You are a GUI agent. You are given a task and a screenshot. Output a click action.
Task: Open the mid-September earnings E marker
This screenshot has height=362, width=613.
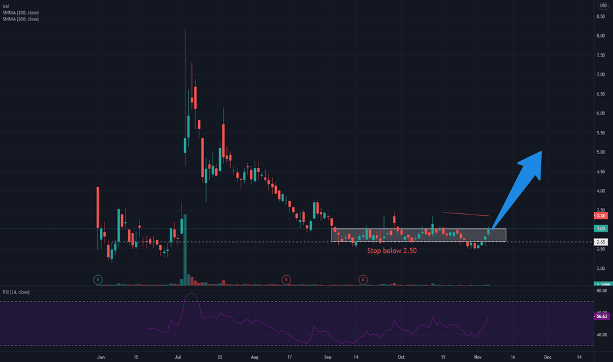[363, 280]
